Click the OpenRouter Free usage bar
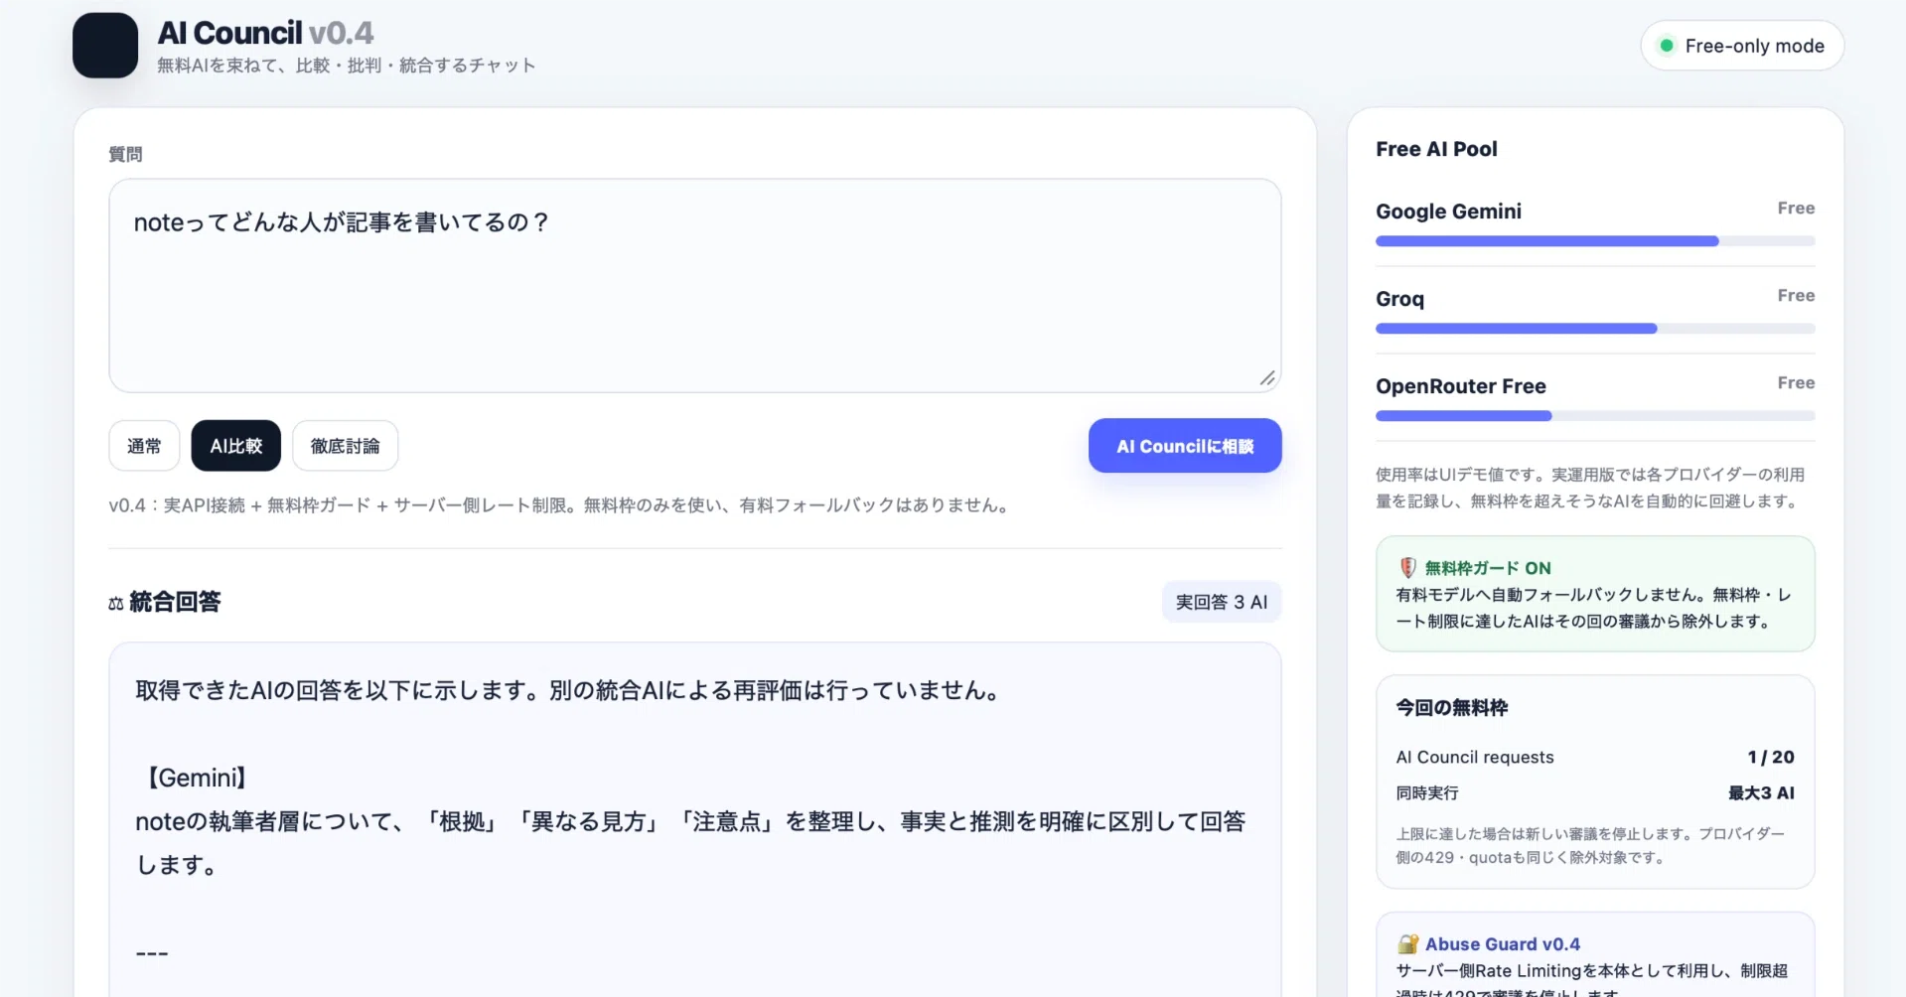The height and width of the screenshot is (997, 1906). (1595, 416)
